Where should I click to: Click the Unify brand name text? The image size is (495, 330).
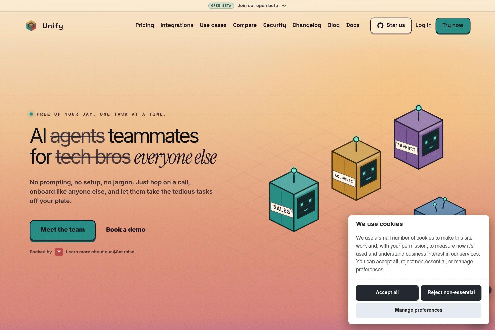pyautogui.click(x=53, y=26)
